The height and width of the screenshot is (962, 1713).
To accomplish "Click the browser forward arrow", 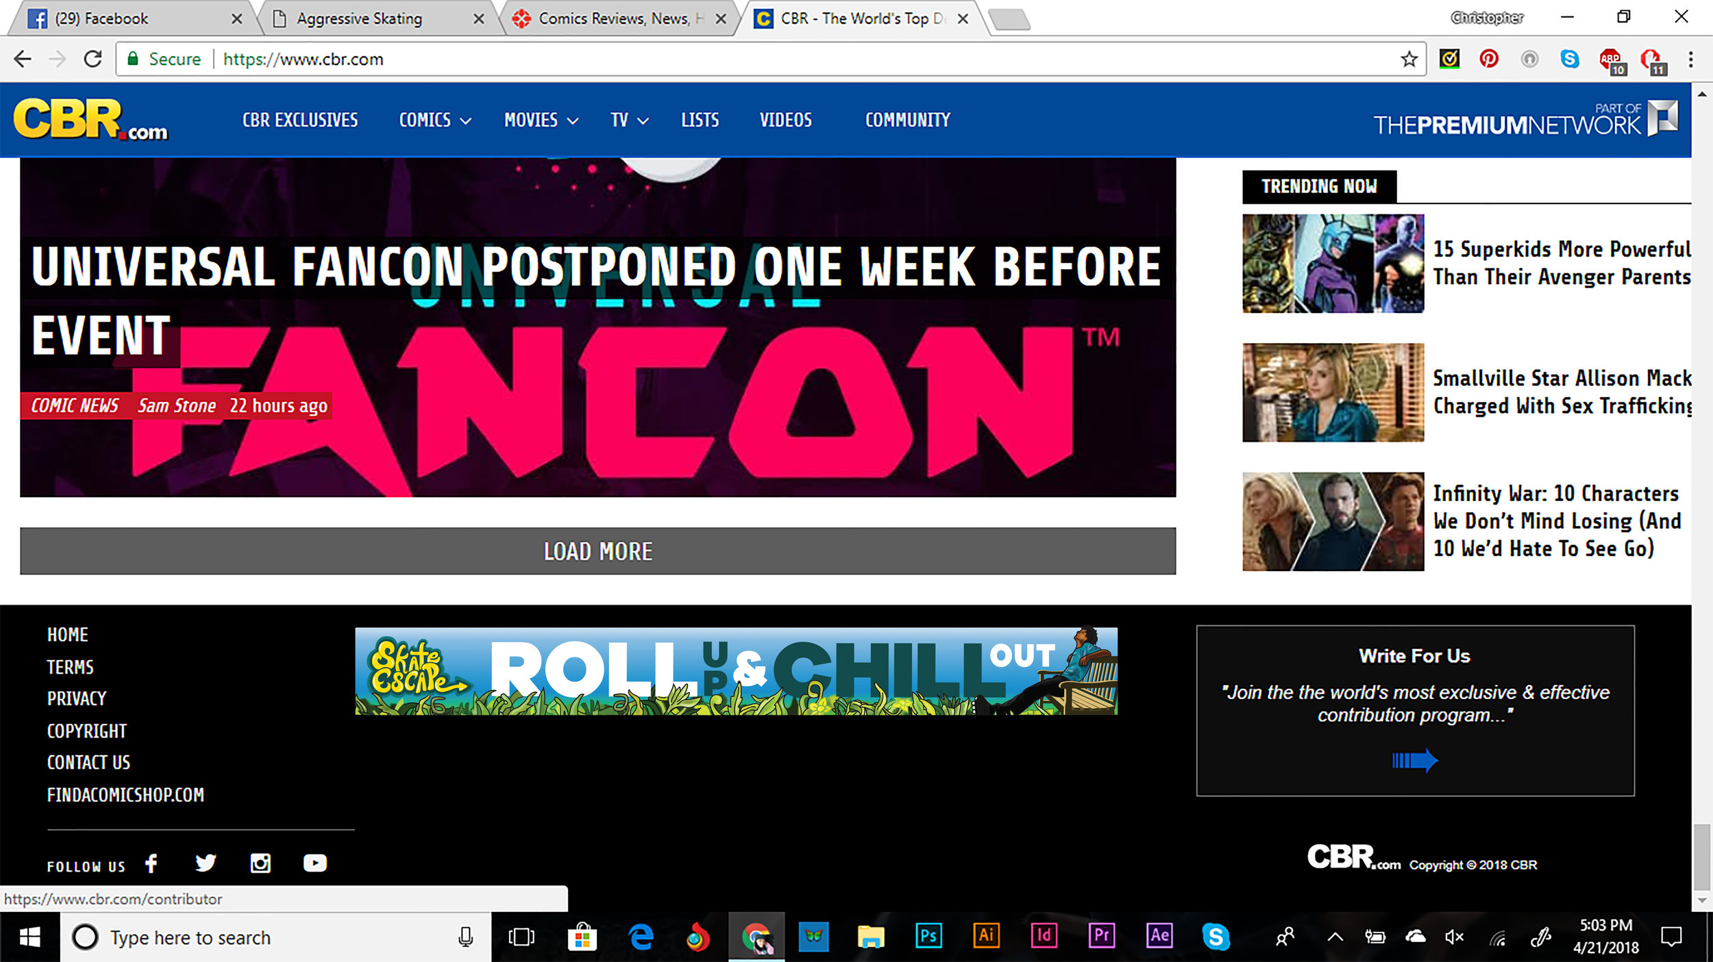I will pyautogui.click(x=58, y=59).
